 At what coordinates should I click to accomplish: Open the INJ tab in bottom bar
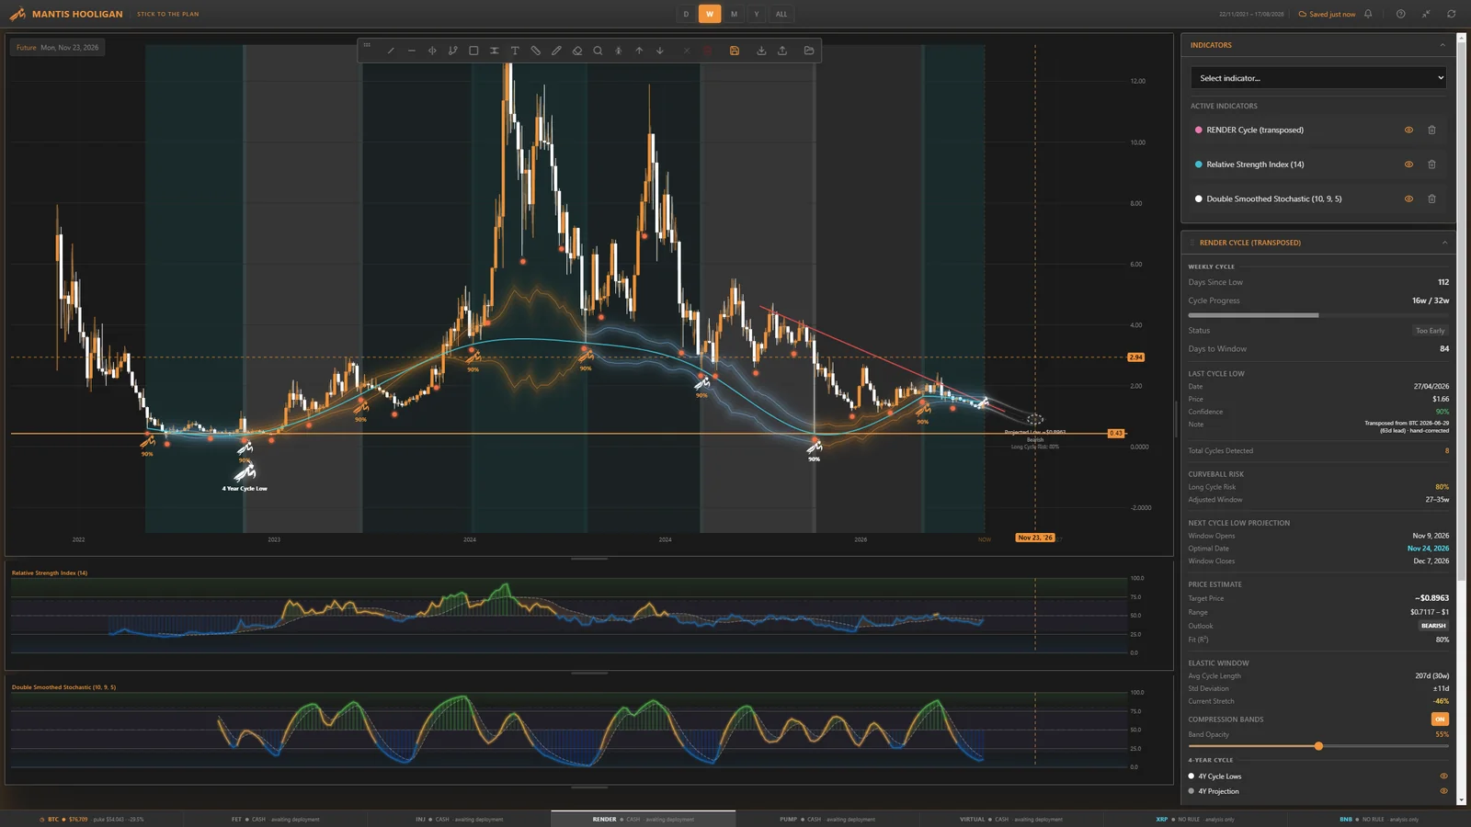click(460, 819)
